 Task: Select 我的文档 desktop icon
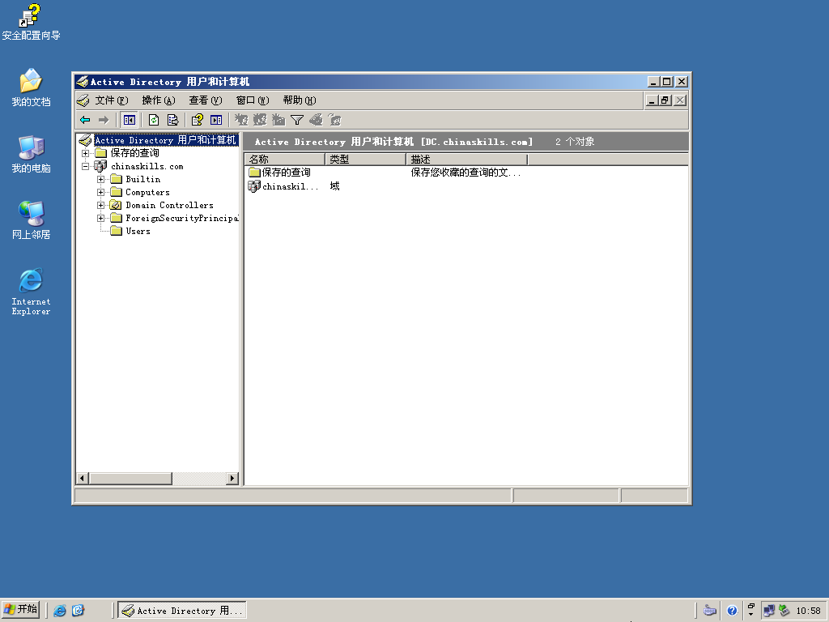point(31,87)
